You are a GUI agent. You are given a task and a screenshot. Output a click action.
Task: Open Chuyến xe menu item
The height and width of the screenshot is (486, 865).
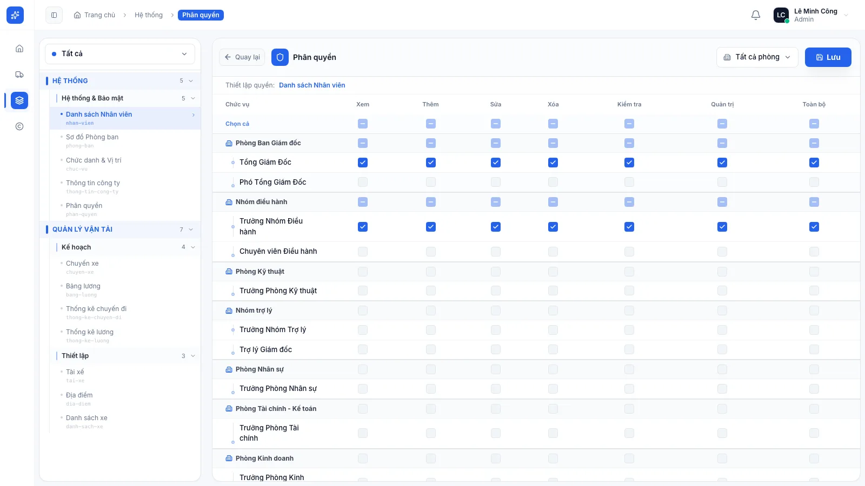tap(125, 267)
